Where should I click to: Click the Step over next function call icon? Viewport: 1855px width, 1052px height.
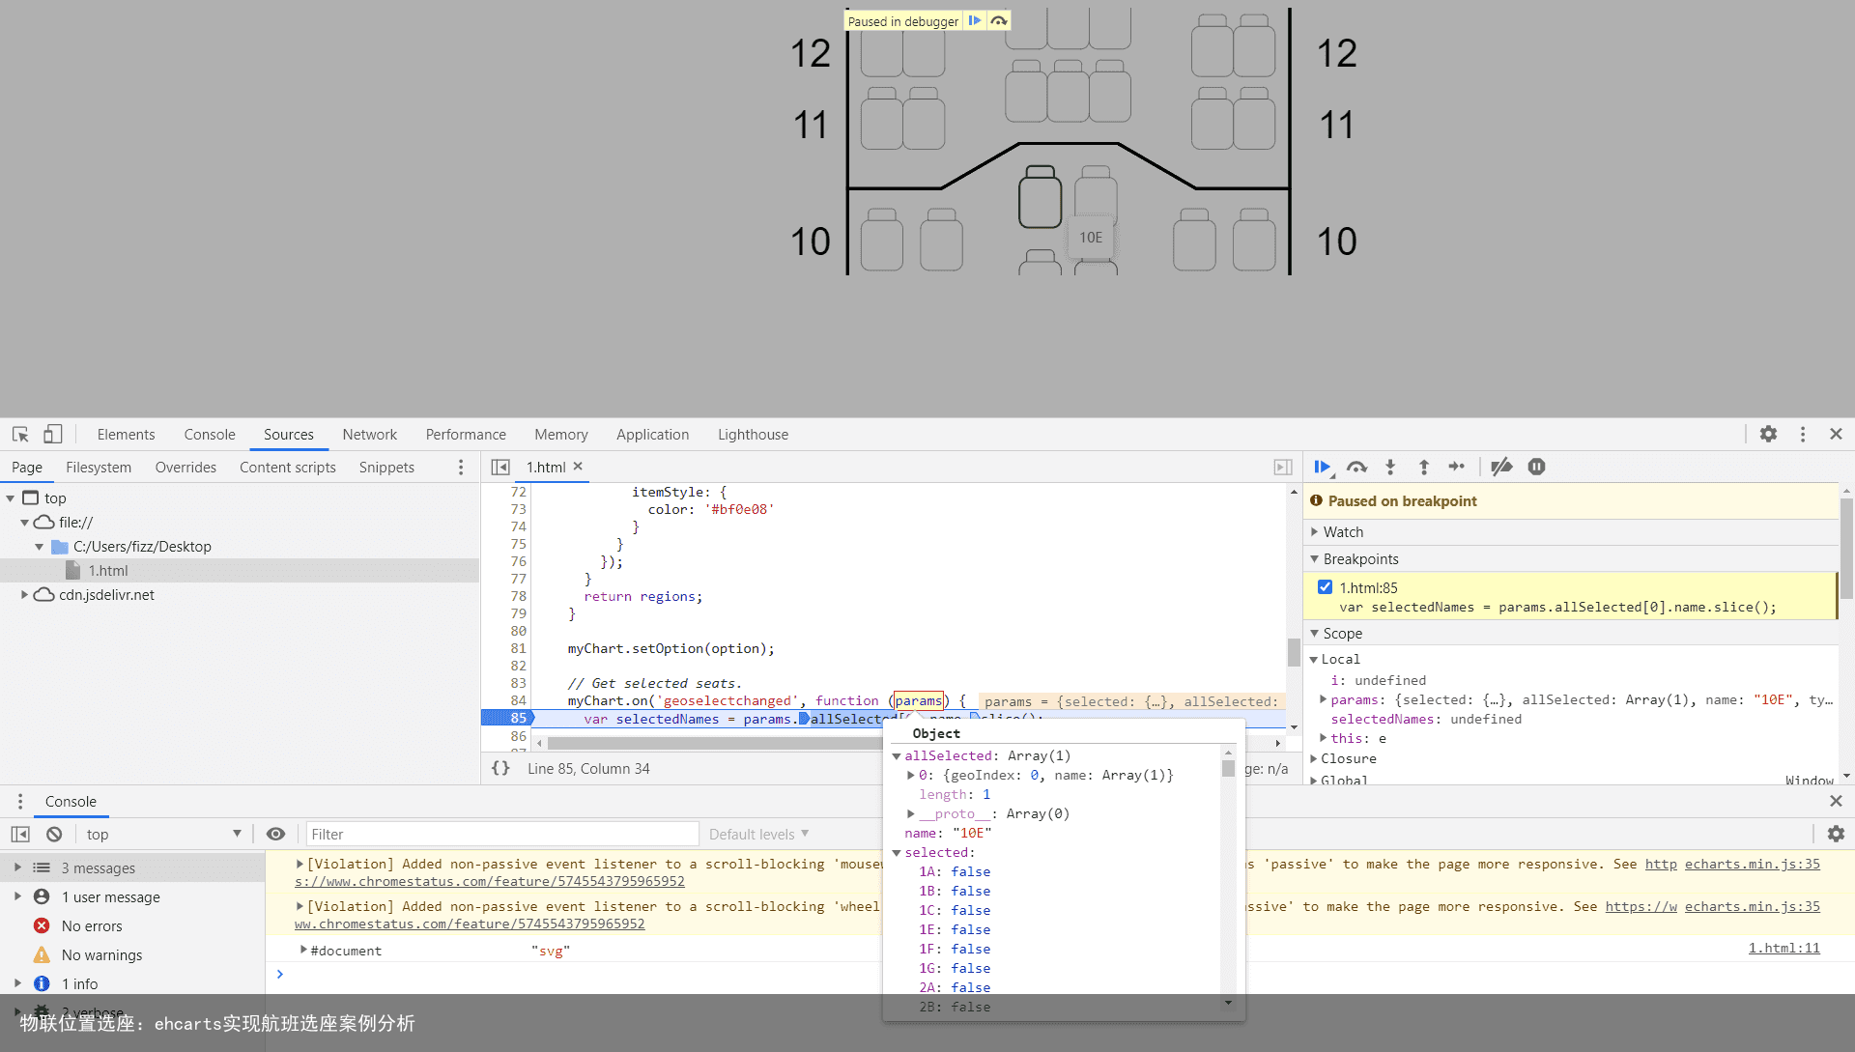[1356, 467]
